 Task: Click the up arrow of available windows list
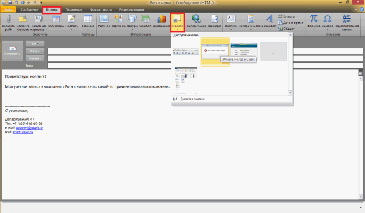pos(290,35)
